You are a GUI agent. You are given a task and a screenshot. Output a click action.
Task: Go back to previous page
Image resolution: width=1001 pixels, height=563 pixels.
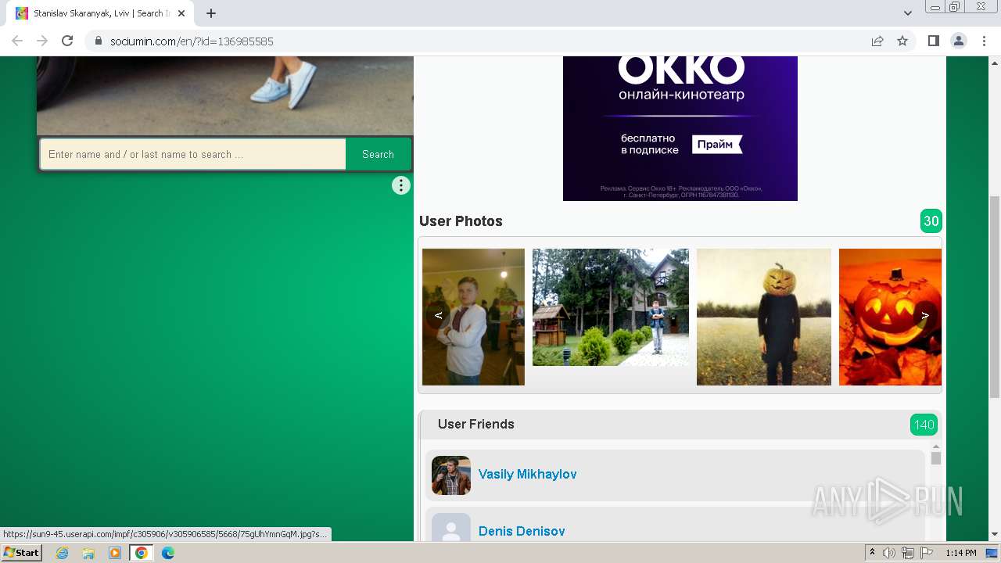(17, 41)
